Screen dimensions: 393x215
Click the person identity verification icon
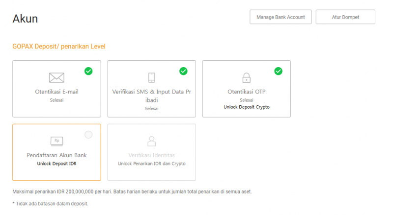point(152,141)
